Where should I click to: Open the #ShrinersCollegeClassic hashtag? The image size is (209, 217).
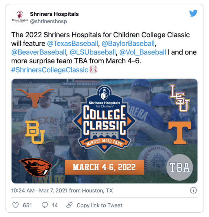coord(49,70)
